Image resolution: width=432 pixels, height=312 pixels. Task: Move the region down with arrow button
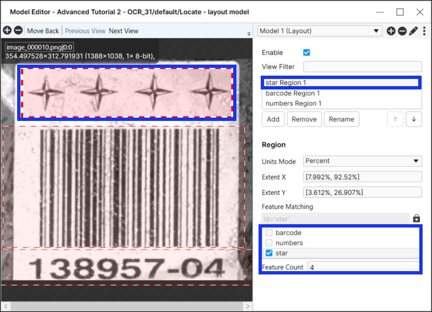[x=414, y=119]
